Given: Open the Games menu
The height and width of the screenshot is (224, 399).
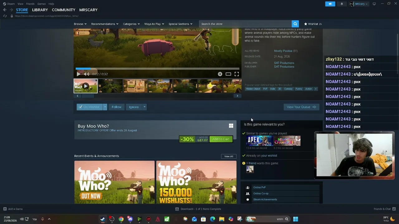Looking at the screenshot, I should [x=41, y=4].
